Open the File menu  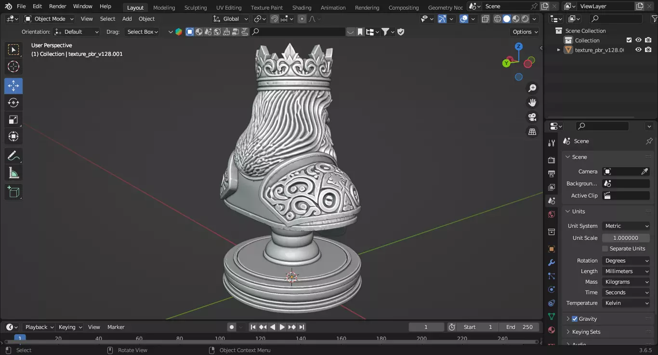coord(21,6)
